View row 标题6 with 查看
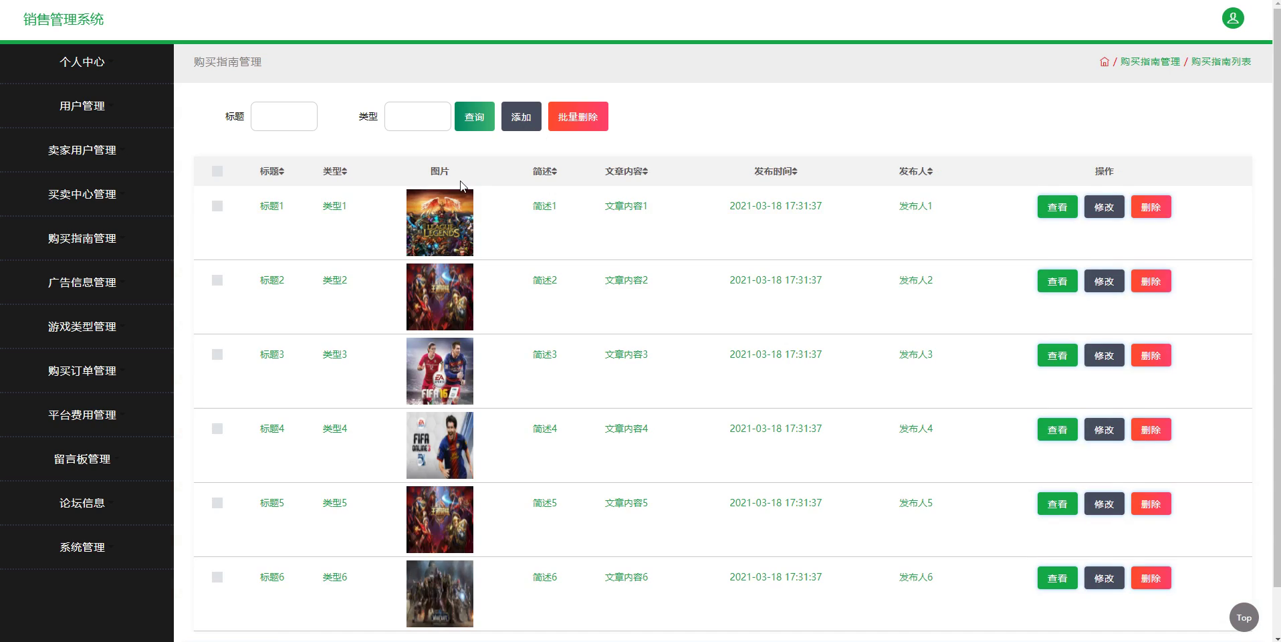The width and height of the screenshot is (1281, 642). pos(1057,578)
